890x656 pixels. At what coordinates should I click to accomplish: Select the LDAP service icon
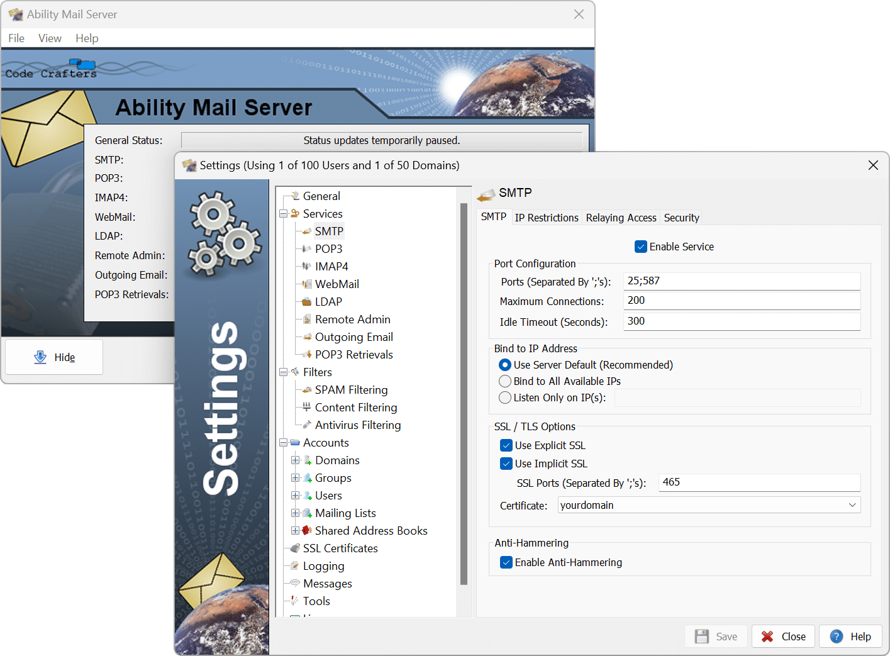pos(306,301)
